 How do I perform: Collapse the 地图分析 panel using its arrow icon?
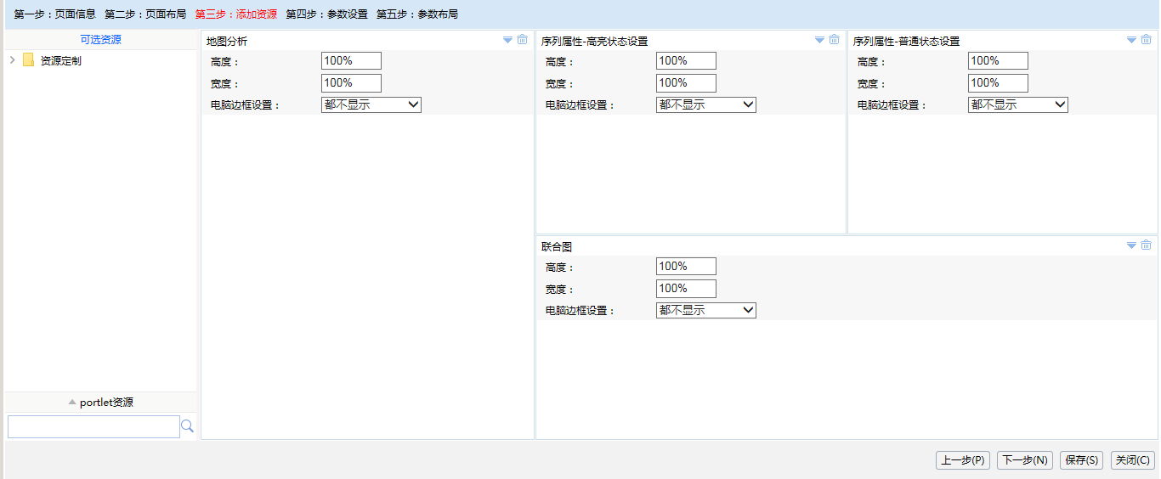508,40
